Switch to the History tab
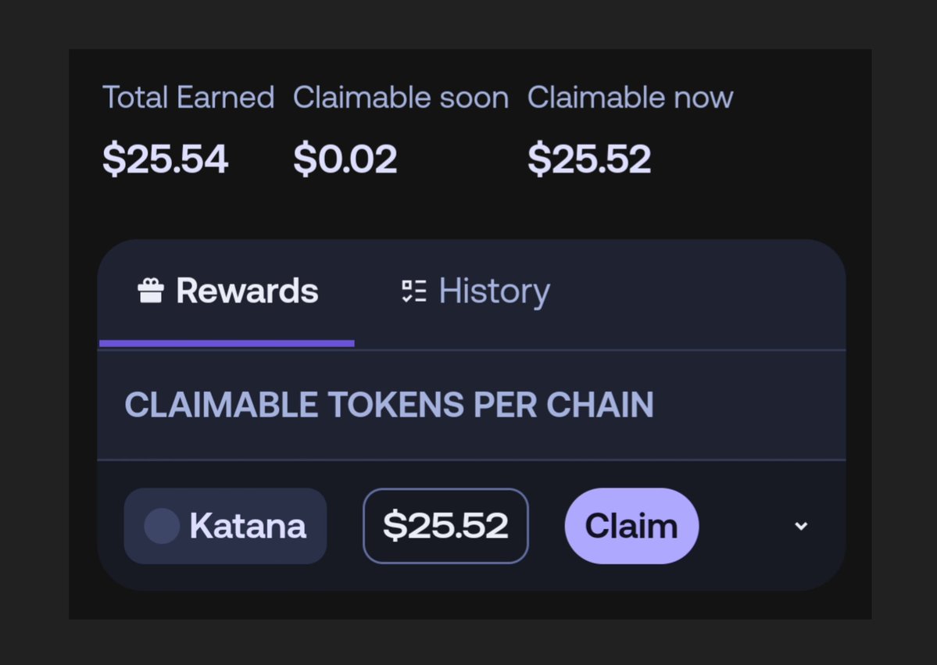 [x=493, y=291]
